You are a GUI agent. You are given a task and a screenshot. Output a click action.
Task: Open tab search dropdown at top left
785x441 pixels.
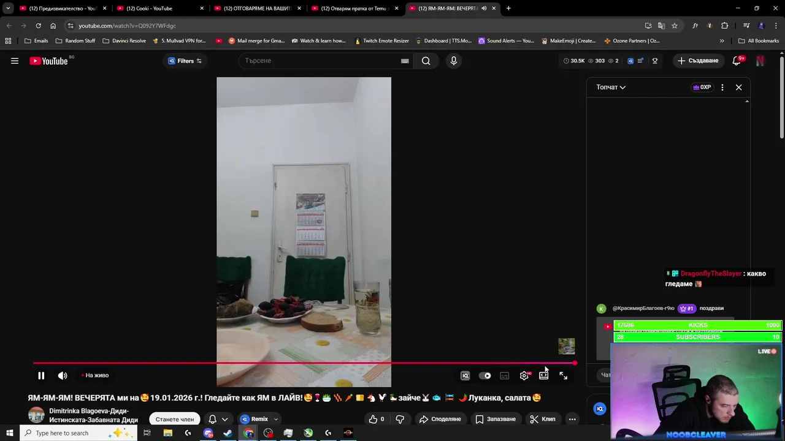8,9
